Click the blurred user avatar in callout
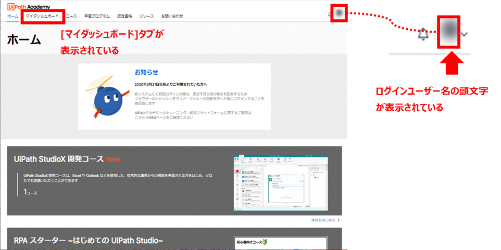 [448, 32]
